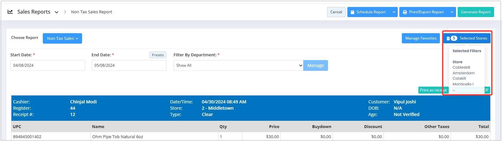Select Cobleskill in the store list
This screenshot has height=141, width=502.
(x=461, y=67)
